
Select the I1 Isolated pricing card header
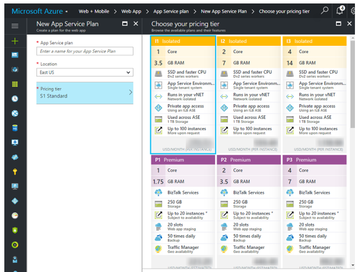point(183,41)
